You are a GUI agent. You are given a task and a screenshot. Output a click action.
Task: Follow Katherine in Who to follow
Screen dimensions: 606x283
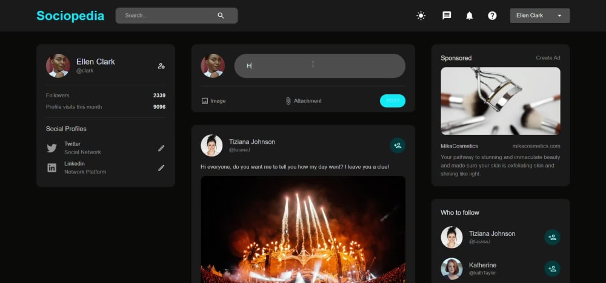552,268
